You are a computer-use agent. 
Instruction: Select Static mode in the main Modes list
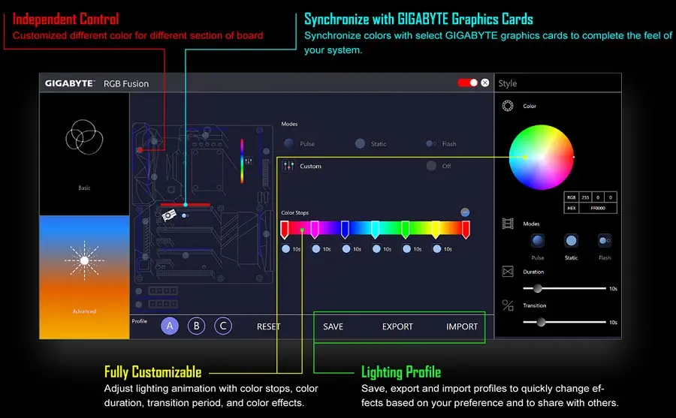360,143
